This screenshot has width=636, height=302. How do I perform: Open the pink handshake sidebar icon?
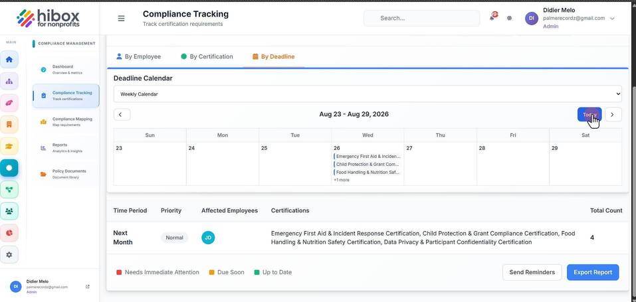[9, 103]
